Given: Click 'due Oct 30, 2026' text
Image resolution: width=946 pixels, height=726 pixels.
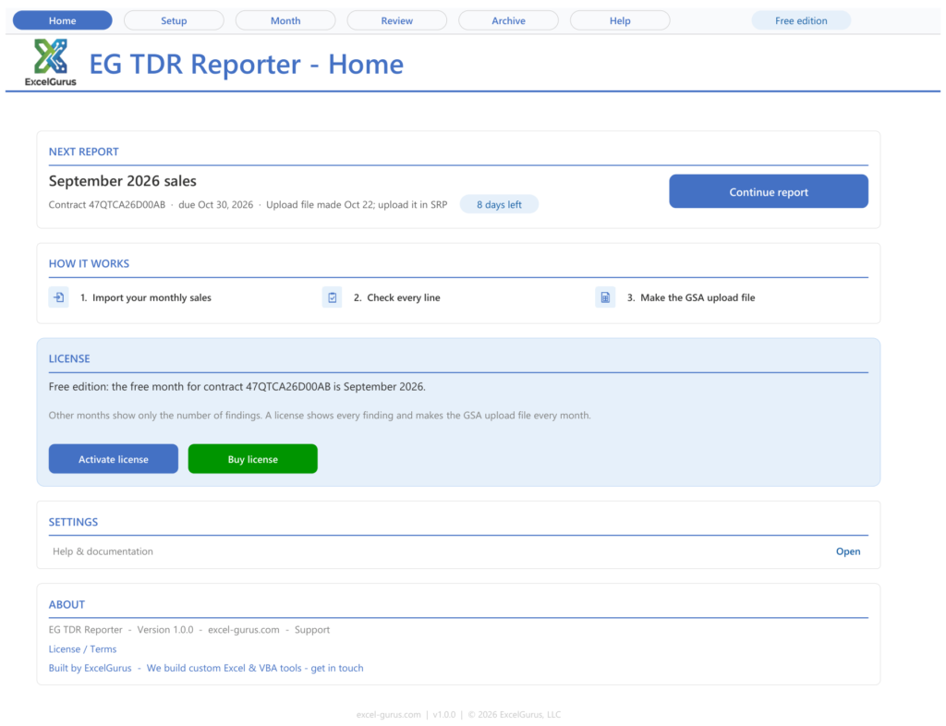Looking at the screenshot, I should [x=216, y=204].
